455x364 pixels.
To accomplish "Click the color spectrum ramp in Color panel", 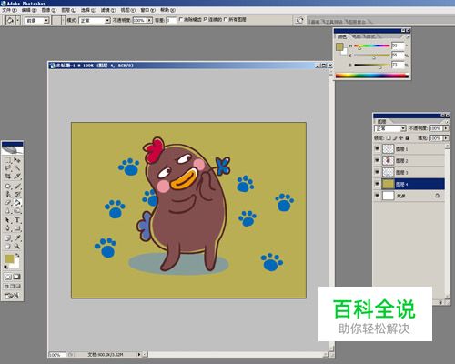I will [x=372, y=76].
